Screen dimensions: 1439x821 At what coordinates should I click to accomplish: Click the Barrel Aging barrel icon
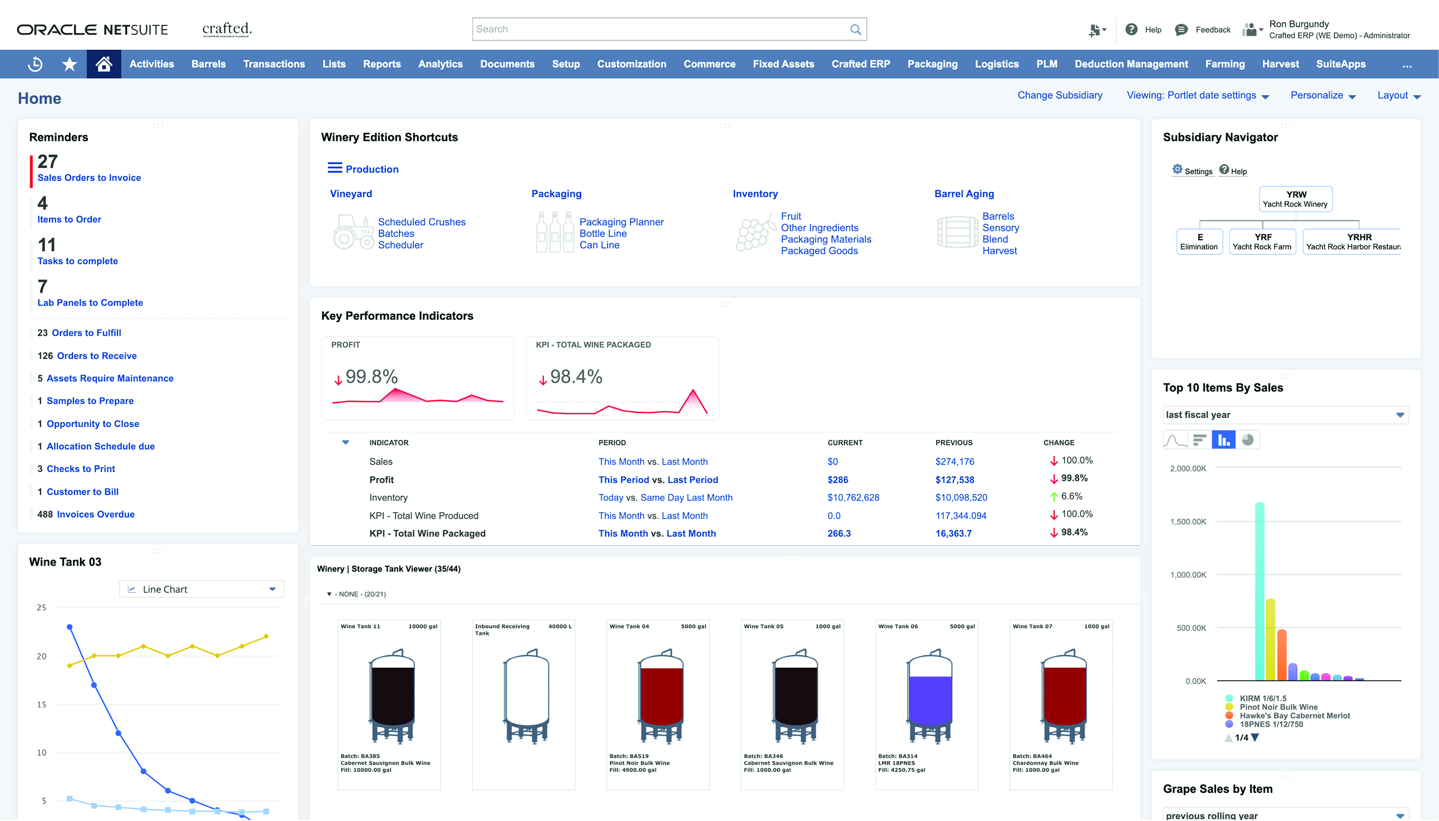957,232
